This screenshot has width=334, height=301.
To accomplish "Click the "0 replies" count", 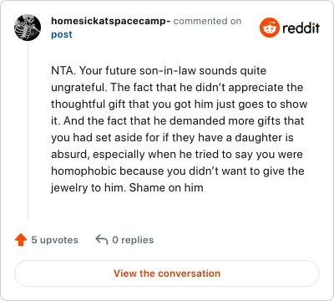I will pos(133,240).
